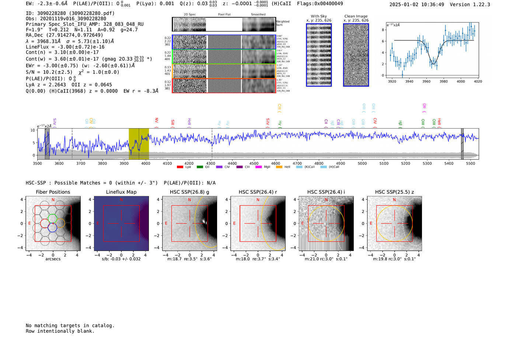Open the HSC SSP(26.8) g image

(189, 224)
